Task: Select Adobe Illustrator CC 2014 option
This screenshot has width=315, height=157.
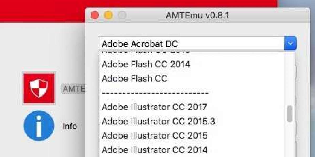Action: (155, 150)
